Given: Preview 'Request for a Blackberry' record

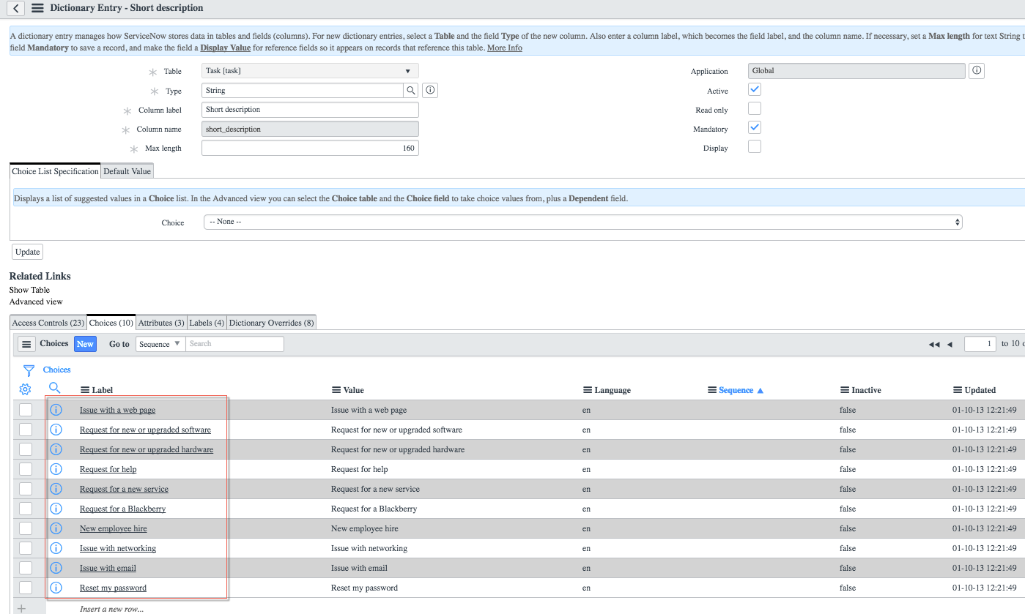Looking at the screenshot, I should tap(56, 509).
